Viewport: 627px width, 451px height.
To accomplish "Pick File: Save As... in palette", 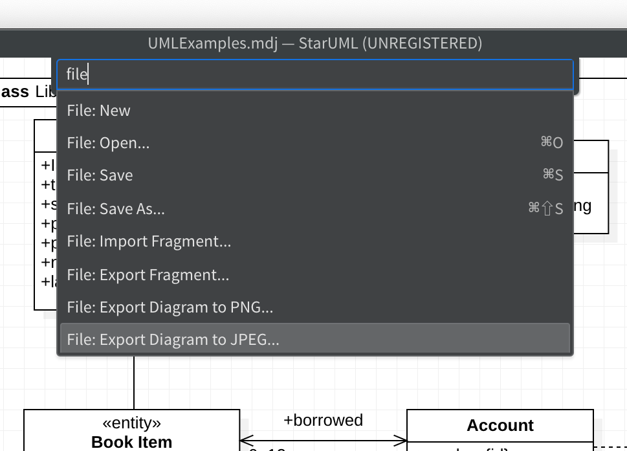I will [314, 209].
